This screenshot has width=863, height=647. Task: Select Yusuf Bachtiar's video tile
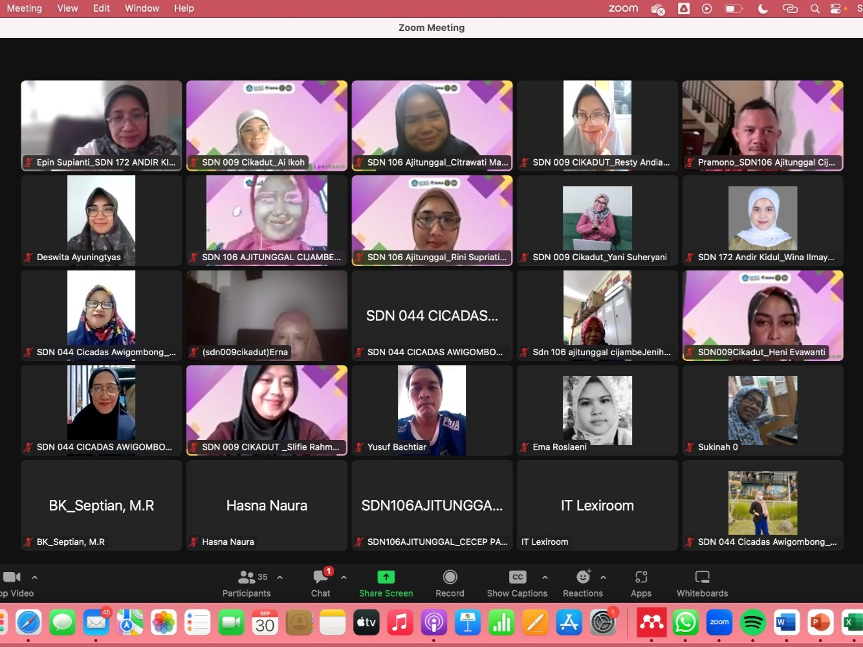pyautogui.click(x=431, y=410)
